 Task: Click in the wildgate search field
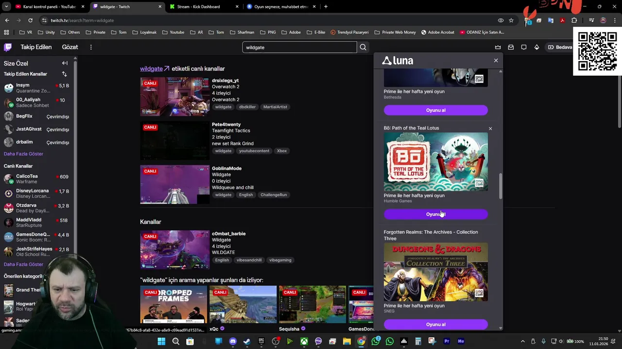click(x=299, y=47)
